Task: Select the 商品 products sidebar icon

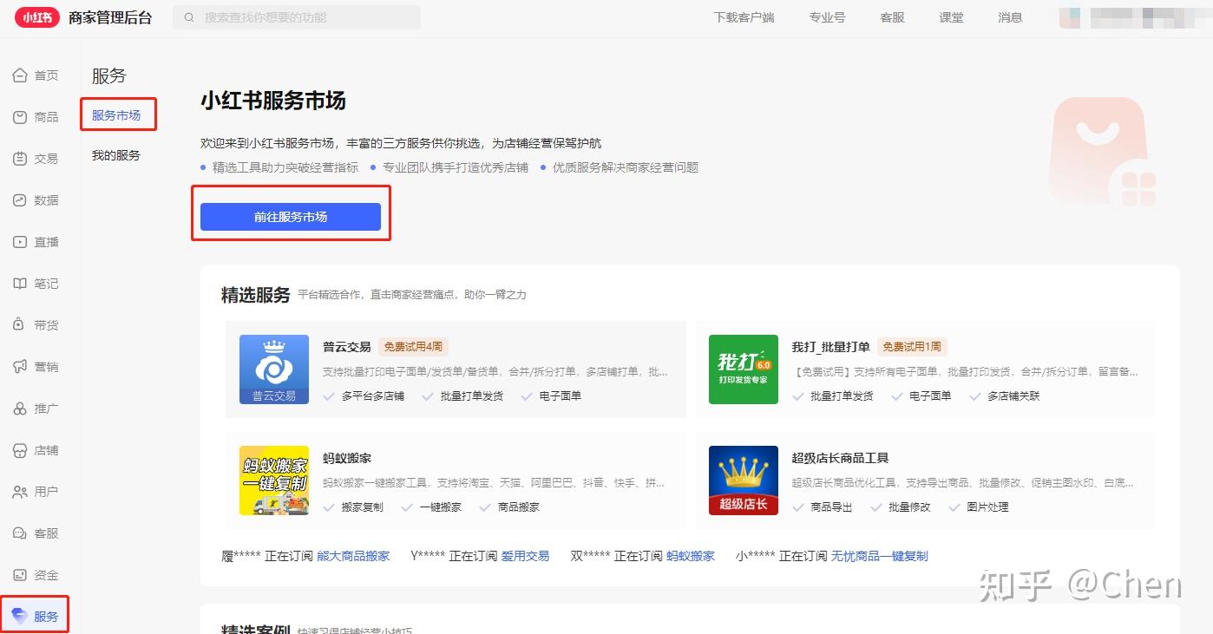Action: pyautogui.click(x=35, y=116)
